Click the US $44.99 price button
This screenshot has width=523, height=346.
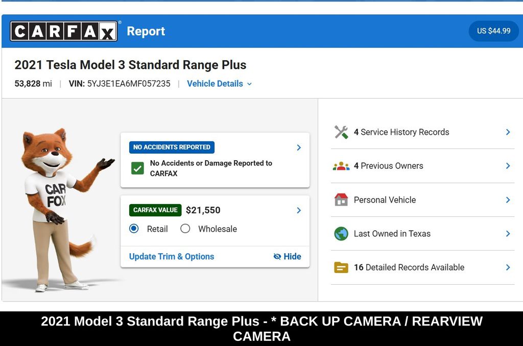coord(493,31)
